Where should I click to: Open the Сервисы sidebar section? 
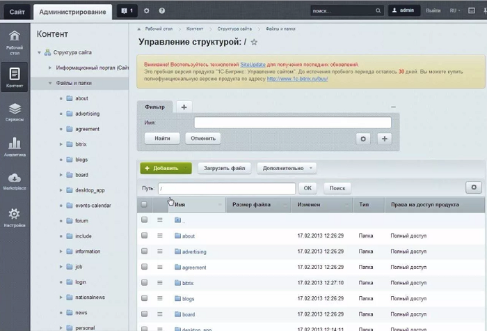(x=15, y=112)
